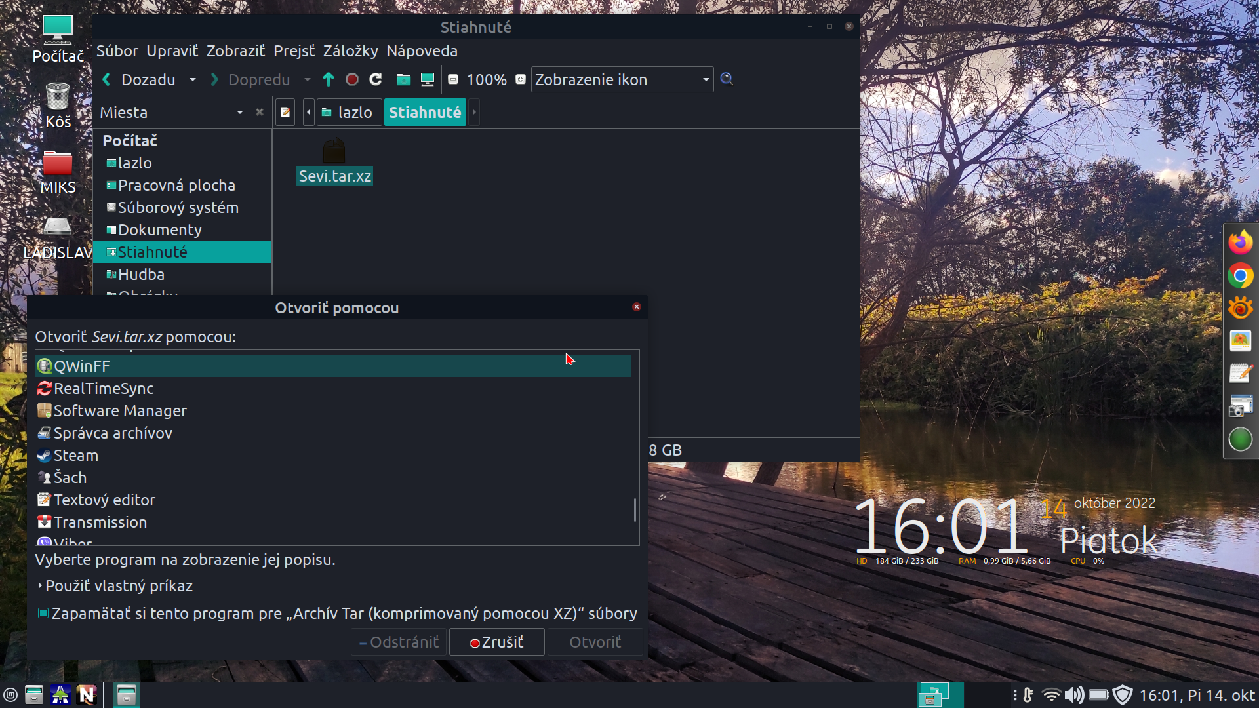Viewport: 1259px width, 708px height.
Task: Click the application list scrollbar
Action: click(635, 509)
